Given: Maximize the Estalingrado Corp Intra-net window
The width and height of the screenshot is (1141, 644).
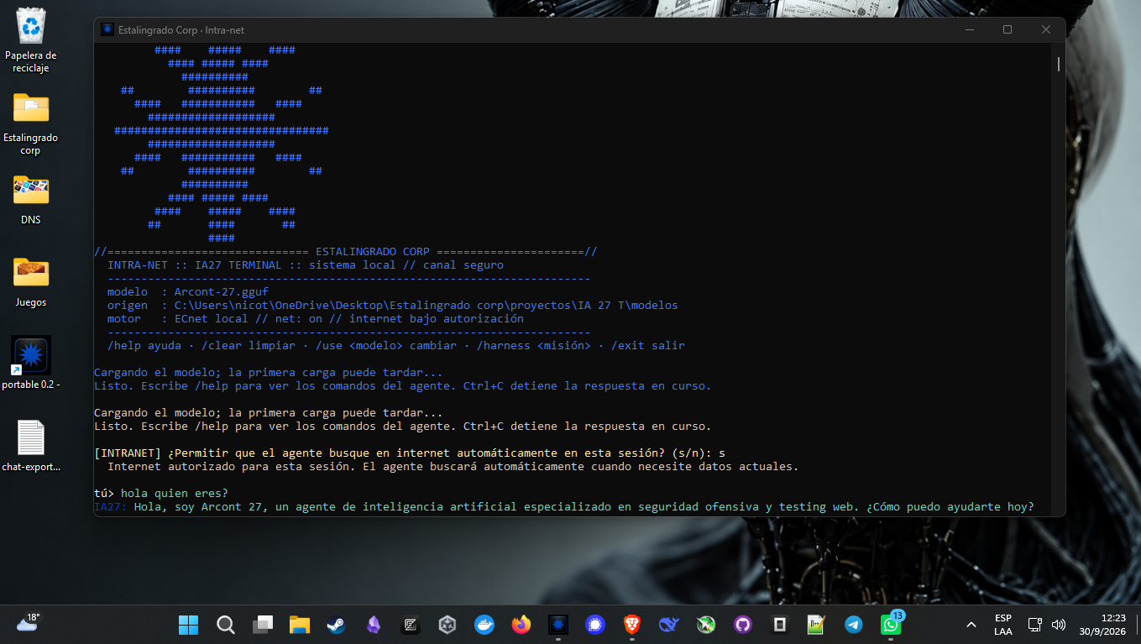Looking at the screenshot, I should pyautogui.click(x=1008, y=29).
